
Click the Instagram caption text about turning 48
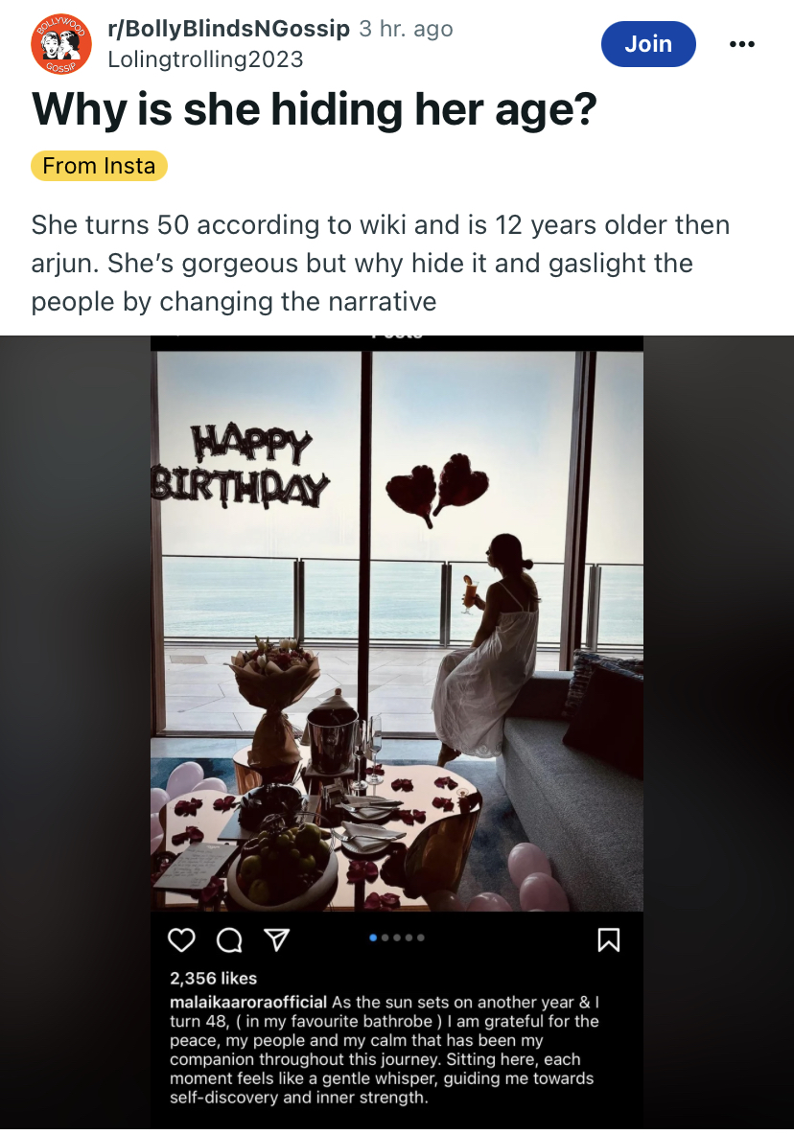tap(384, 1050)
